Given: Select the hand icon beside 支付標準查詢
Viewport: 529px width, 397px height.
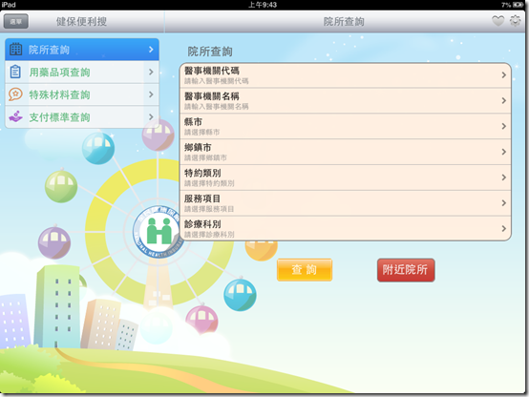Looking at the screenshot, I should coord(15,116).
